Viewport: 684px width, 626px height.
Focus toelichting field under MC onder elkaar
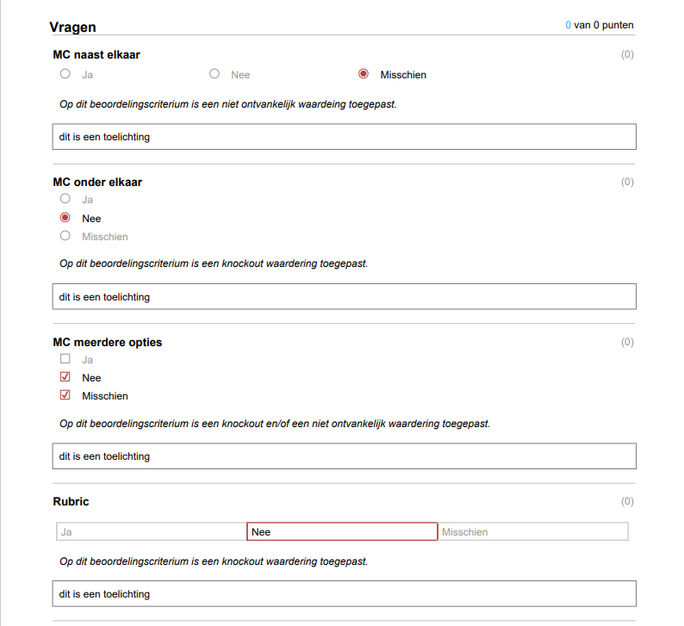[345, 296]
